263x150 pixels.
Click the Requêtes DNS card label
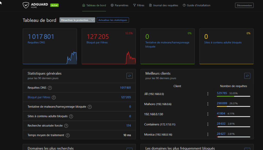(x=36, y=42)
